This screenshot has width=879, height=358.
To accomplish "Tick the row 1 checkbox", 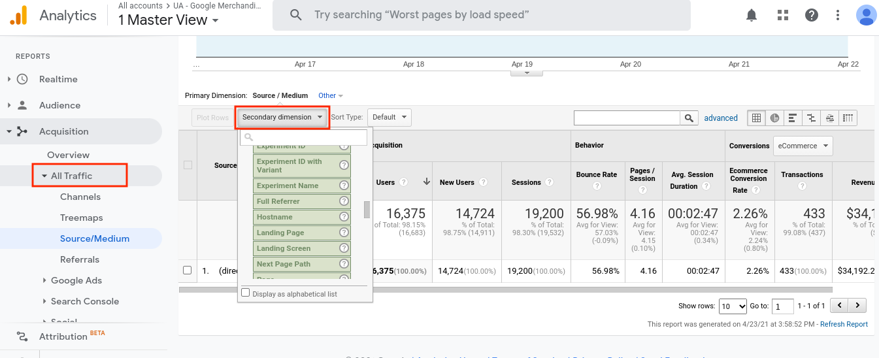I will coord(188,270).
